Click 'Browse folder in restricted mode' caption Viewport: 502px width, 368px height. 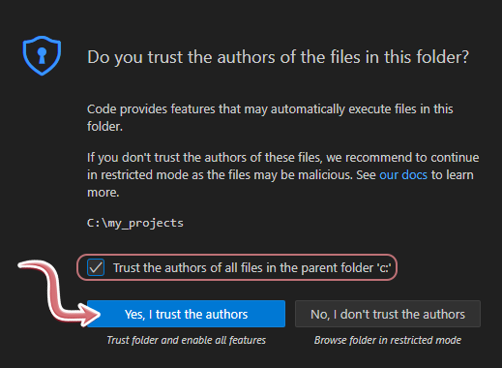388,340
